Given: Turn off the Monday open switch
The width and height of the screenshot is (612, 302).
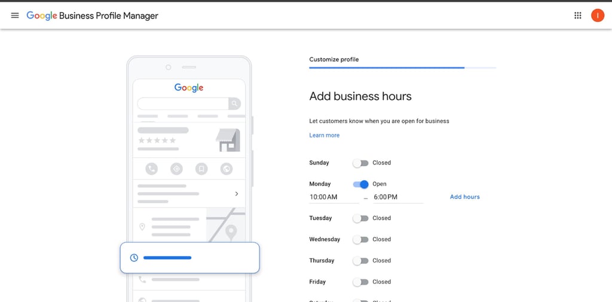Looking at the screenshot, I should click(360, 184).
